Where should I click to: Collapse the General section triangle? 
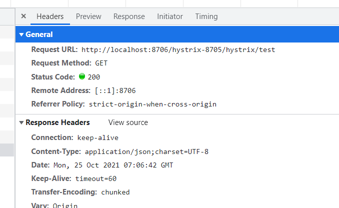tap(21, 34)
